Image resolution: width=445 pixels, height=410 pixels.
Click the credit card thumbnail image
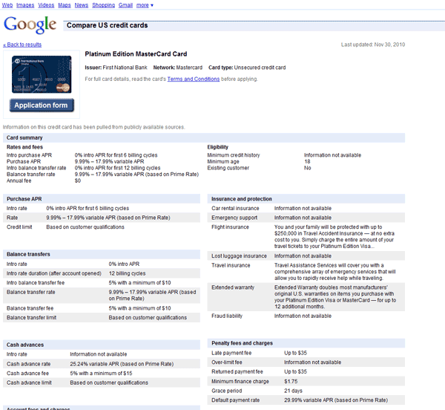42,74
